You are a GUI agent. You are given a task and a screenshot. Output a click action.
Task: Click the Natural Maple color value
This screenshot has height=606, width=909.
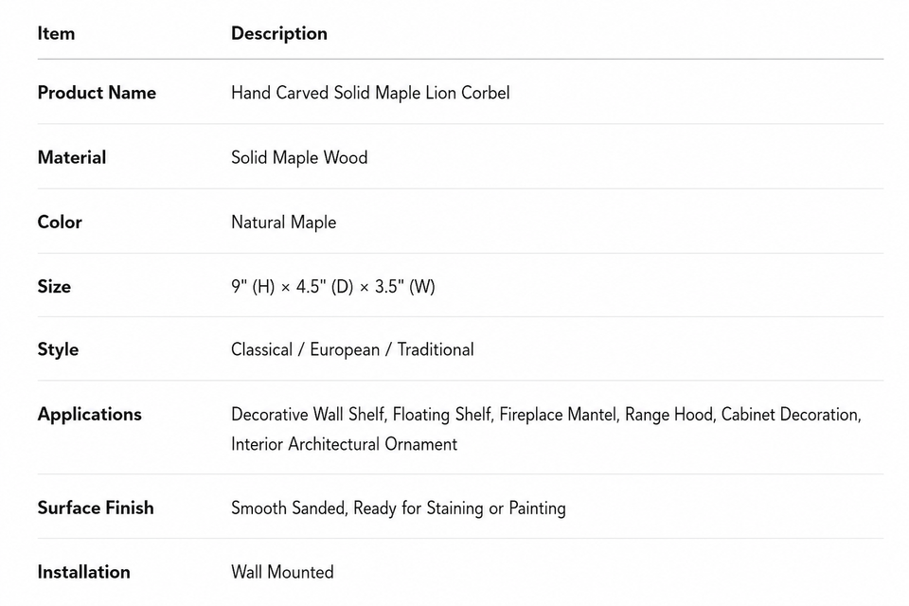[283, 223]
